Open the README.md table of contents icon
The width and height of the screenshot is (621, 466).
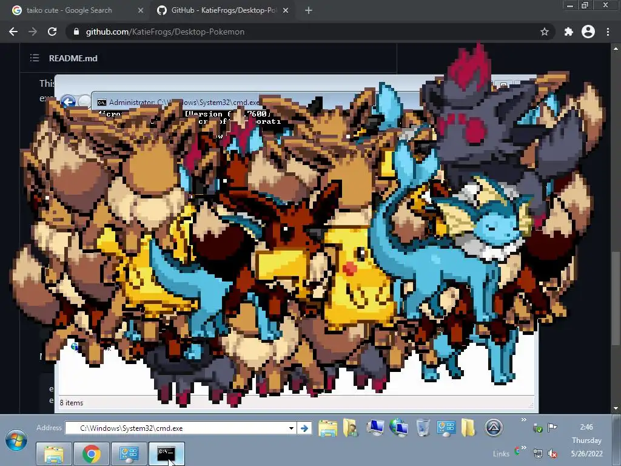coord(35,58)
